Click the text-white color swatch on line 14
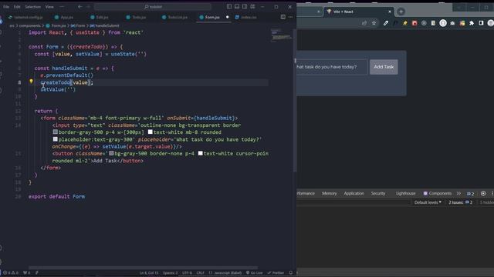This screenshot has height=277, width=494. point(151,132)
